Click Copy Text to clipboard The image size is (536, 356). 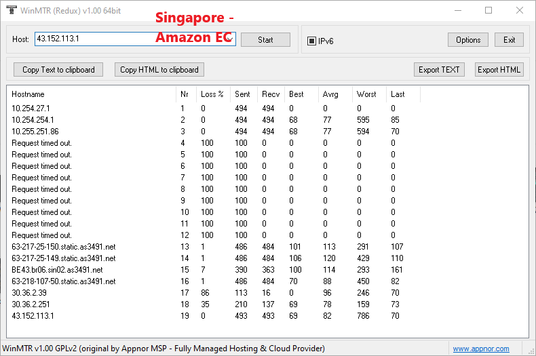(x=58, y=69)
